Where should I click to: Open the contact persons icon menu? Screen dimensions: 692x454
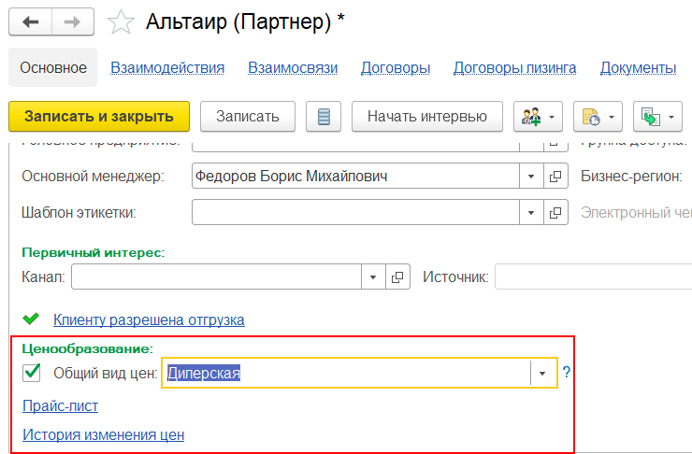(537, 117)
